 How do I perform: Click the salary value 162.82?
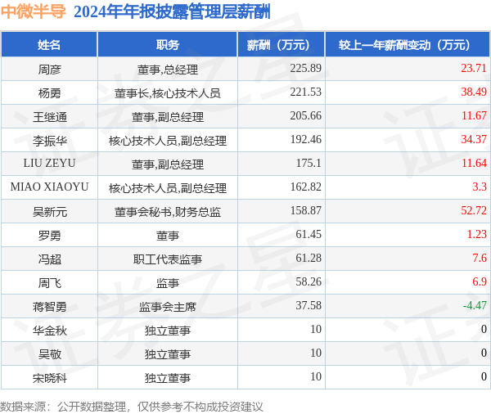(x=305, y=187)
